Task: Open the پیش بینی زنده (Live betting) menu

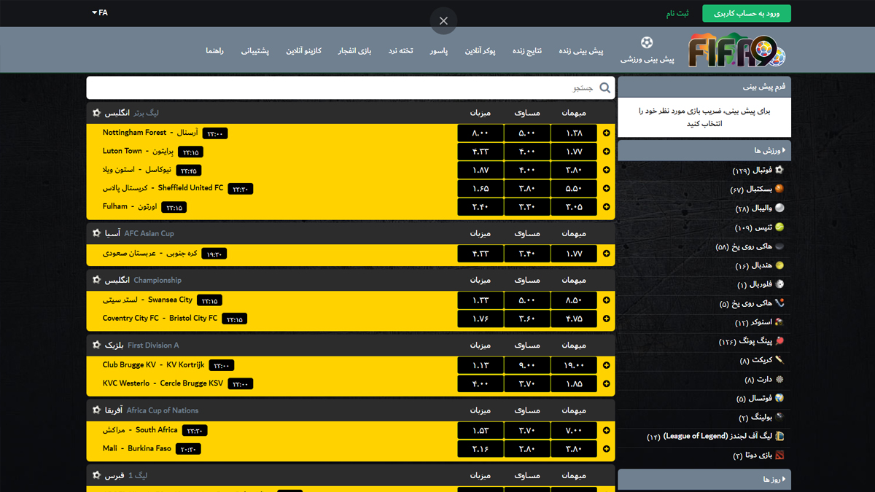Action: 581,51
